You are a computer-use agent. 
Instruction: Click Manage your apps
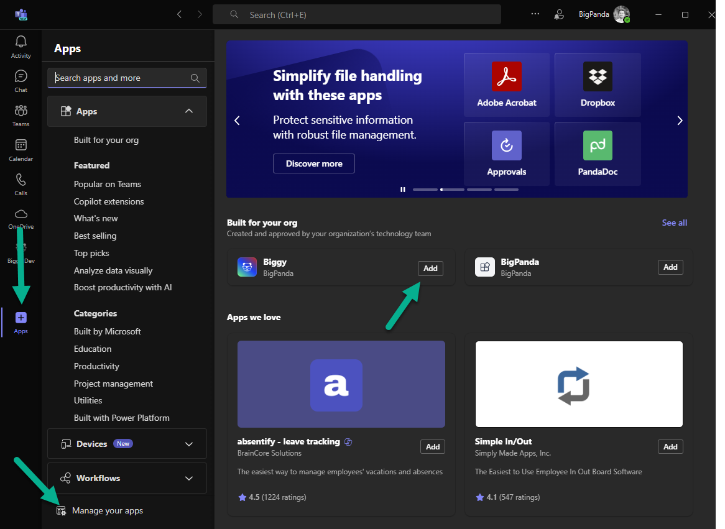(107, 511)
